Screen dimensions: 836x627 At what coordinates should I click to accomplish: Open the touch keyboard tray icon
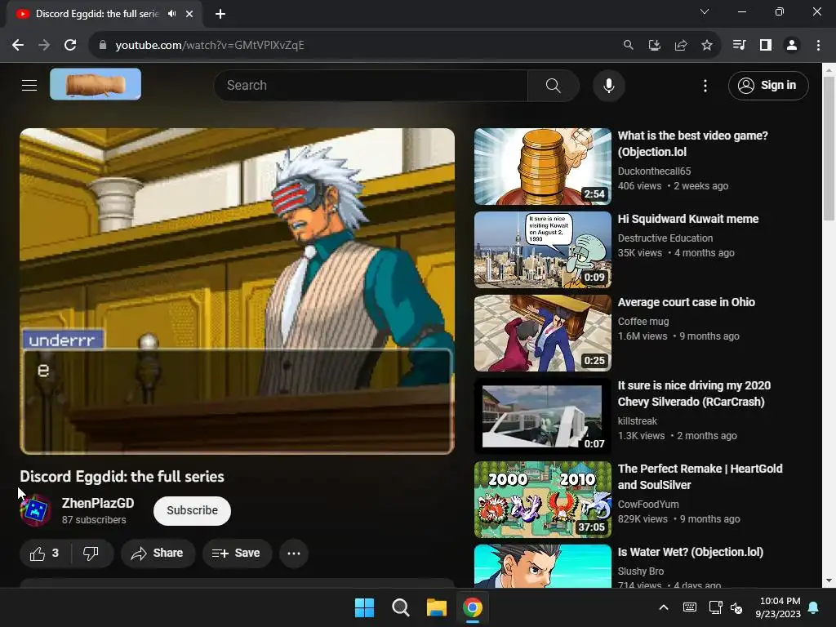click(x=689, y=607)
